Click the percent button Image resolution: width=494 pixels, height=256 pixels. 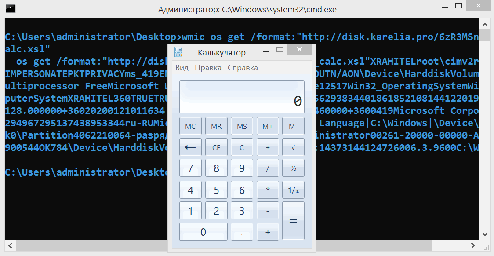[293, 168]
